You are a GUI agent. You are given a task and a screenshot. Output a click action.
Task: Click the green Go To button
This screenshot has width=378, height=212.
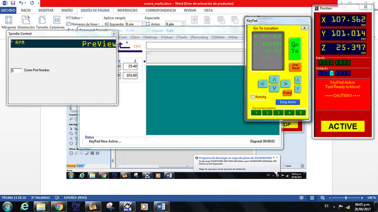point(295,48)
